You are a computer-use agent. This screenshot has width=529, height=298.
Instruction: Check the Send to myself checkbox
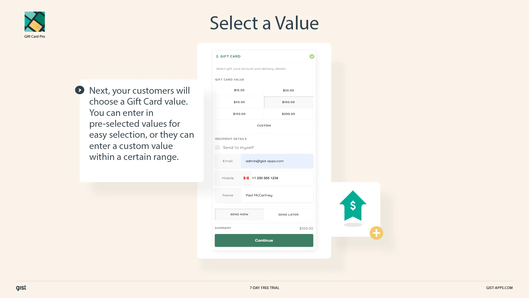pos(217,148)
